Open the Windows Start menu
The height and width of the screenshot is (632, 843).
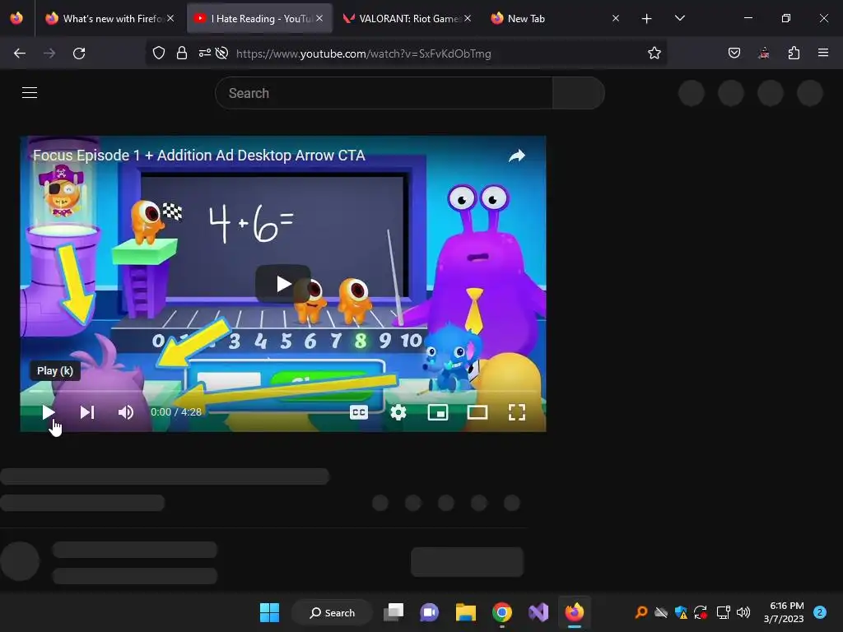coord(269,612)
